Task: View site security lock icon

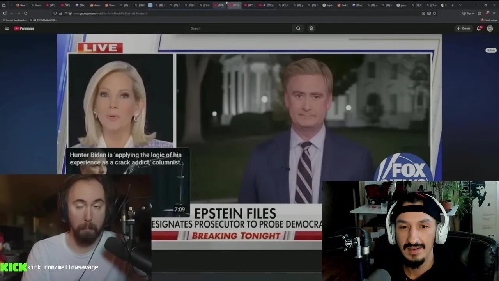Action: 60,13
